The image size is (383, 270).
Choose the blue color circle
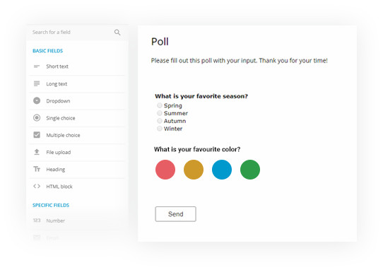pyautogui.click(x=222, y=170)
